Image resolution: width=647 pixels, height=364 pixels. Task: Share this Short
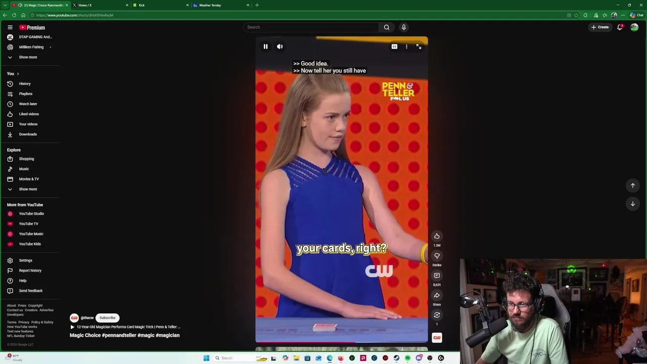coord(437,295)
